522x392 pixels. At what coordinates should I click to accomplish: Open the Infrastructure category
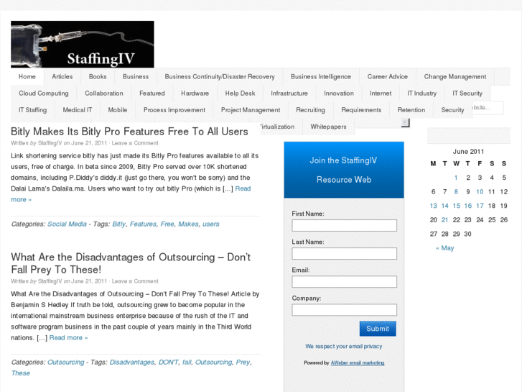289,94
